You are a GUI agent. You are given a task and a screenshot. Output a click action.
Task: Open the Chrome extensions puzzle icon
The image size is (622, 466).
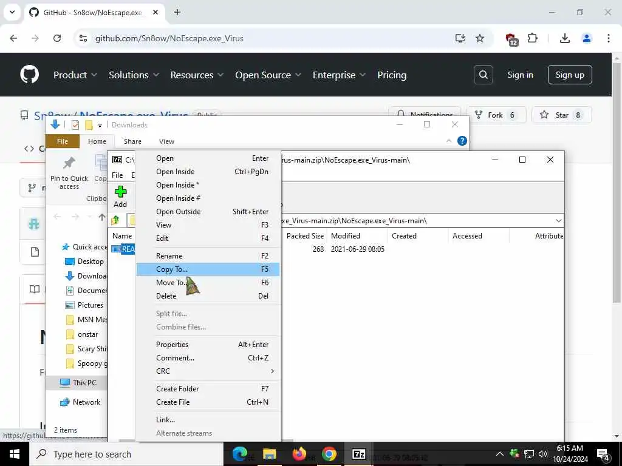click(532, 38)
